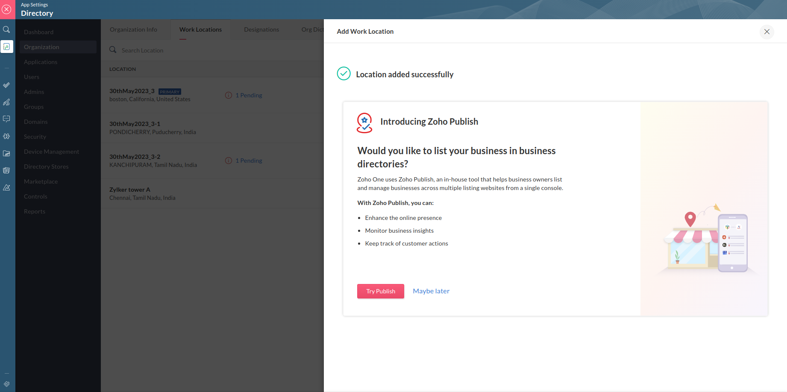Image resolution: width=787 pixels, height=392 pixels.
Task: Go to Security in the sidebar
Action: [x=35, y=137]
